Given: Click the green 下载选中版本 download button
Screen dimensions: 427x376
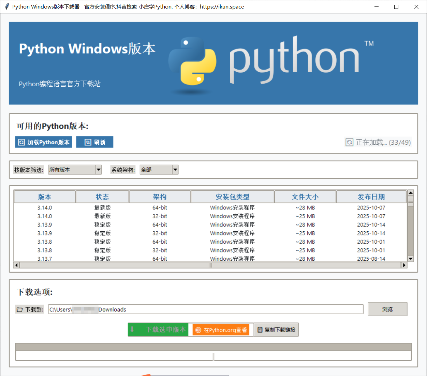Looking at the screenshot, I should (158, 330).
